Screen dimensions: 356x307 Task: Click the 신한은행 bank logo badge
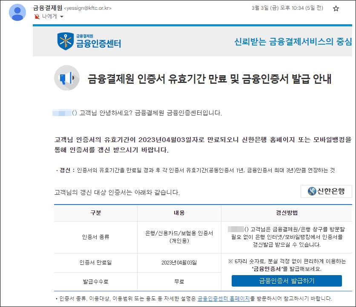pyautogui.click(x=326, y=191)
